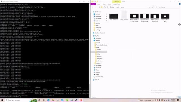Click the Manage contextual tab
The height and width of the screenshot is (102, 181).
click(117, 2)
